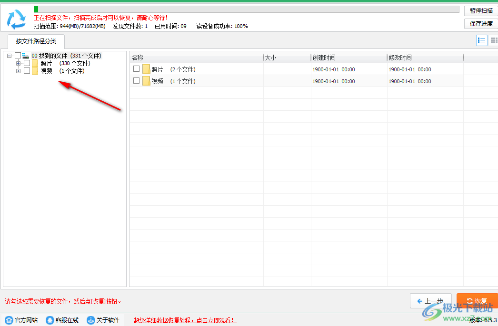
Task: Select the 视频 (1 个文件) row name
Action: (x=173, y=81)
